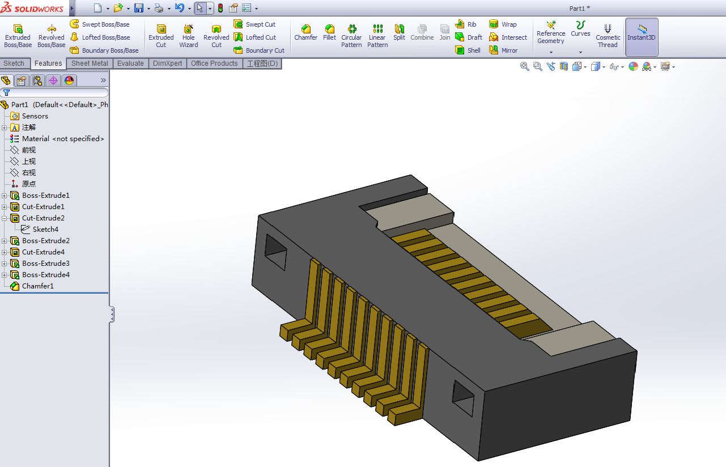Open the ConfigurationManager panel tab
This screenshot has height=467, width=726.
coord(37,80)
